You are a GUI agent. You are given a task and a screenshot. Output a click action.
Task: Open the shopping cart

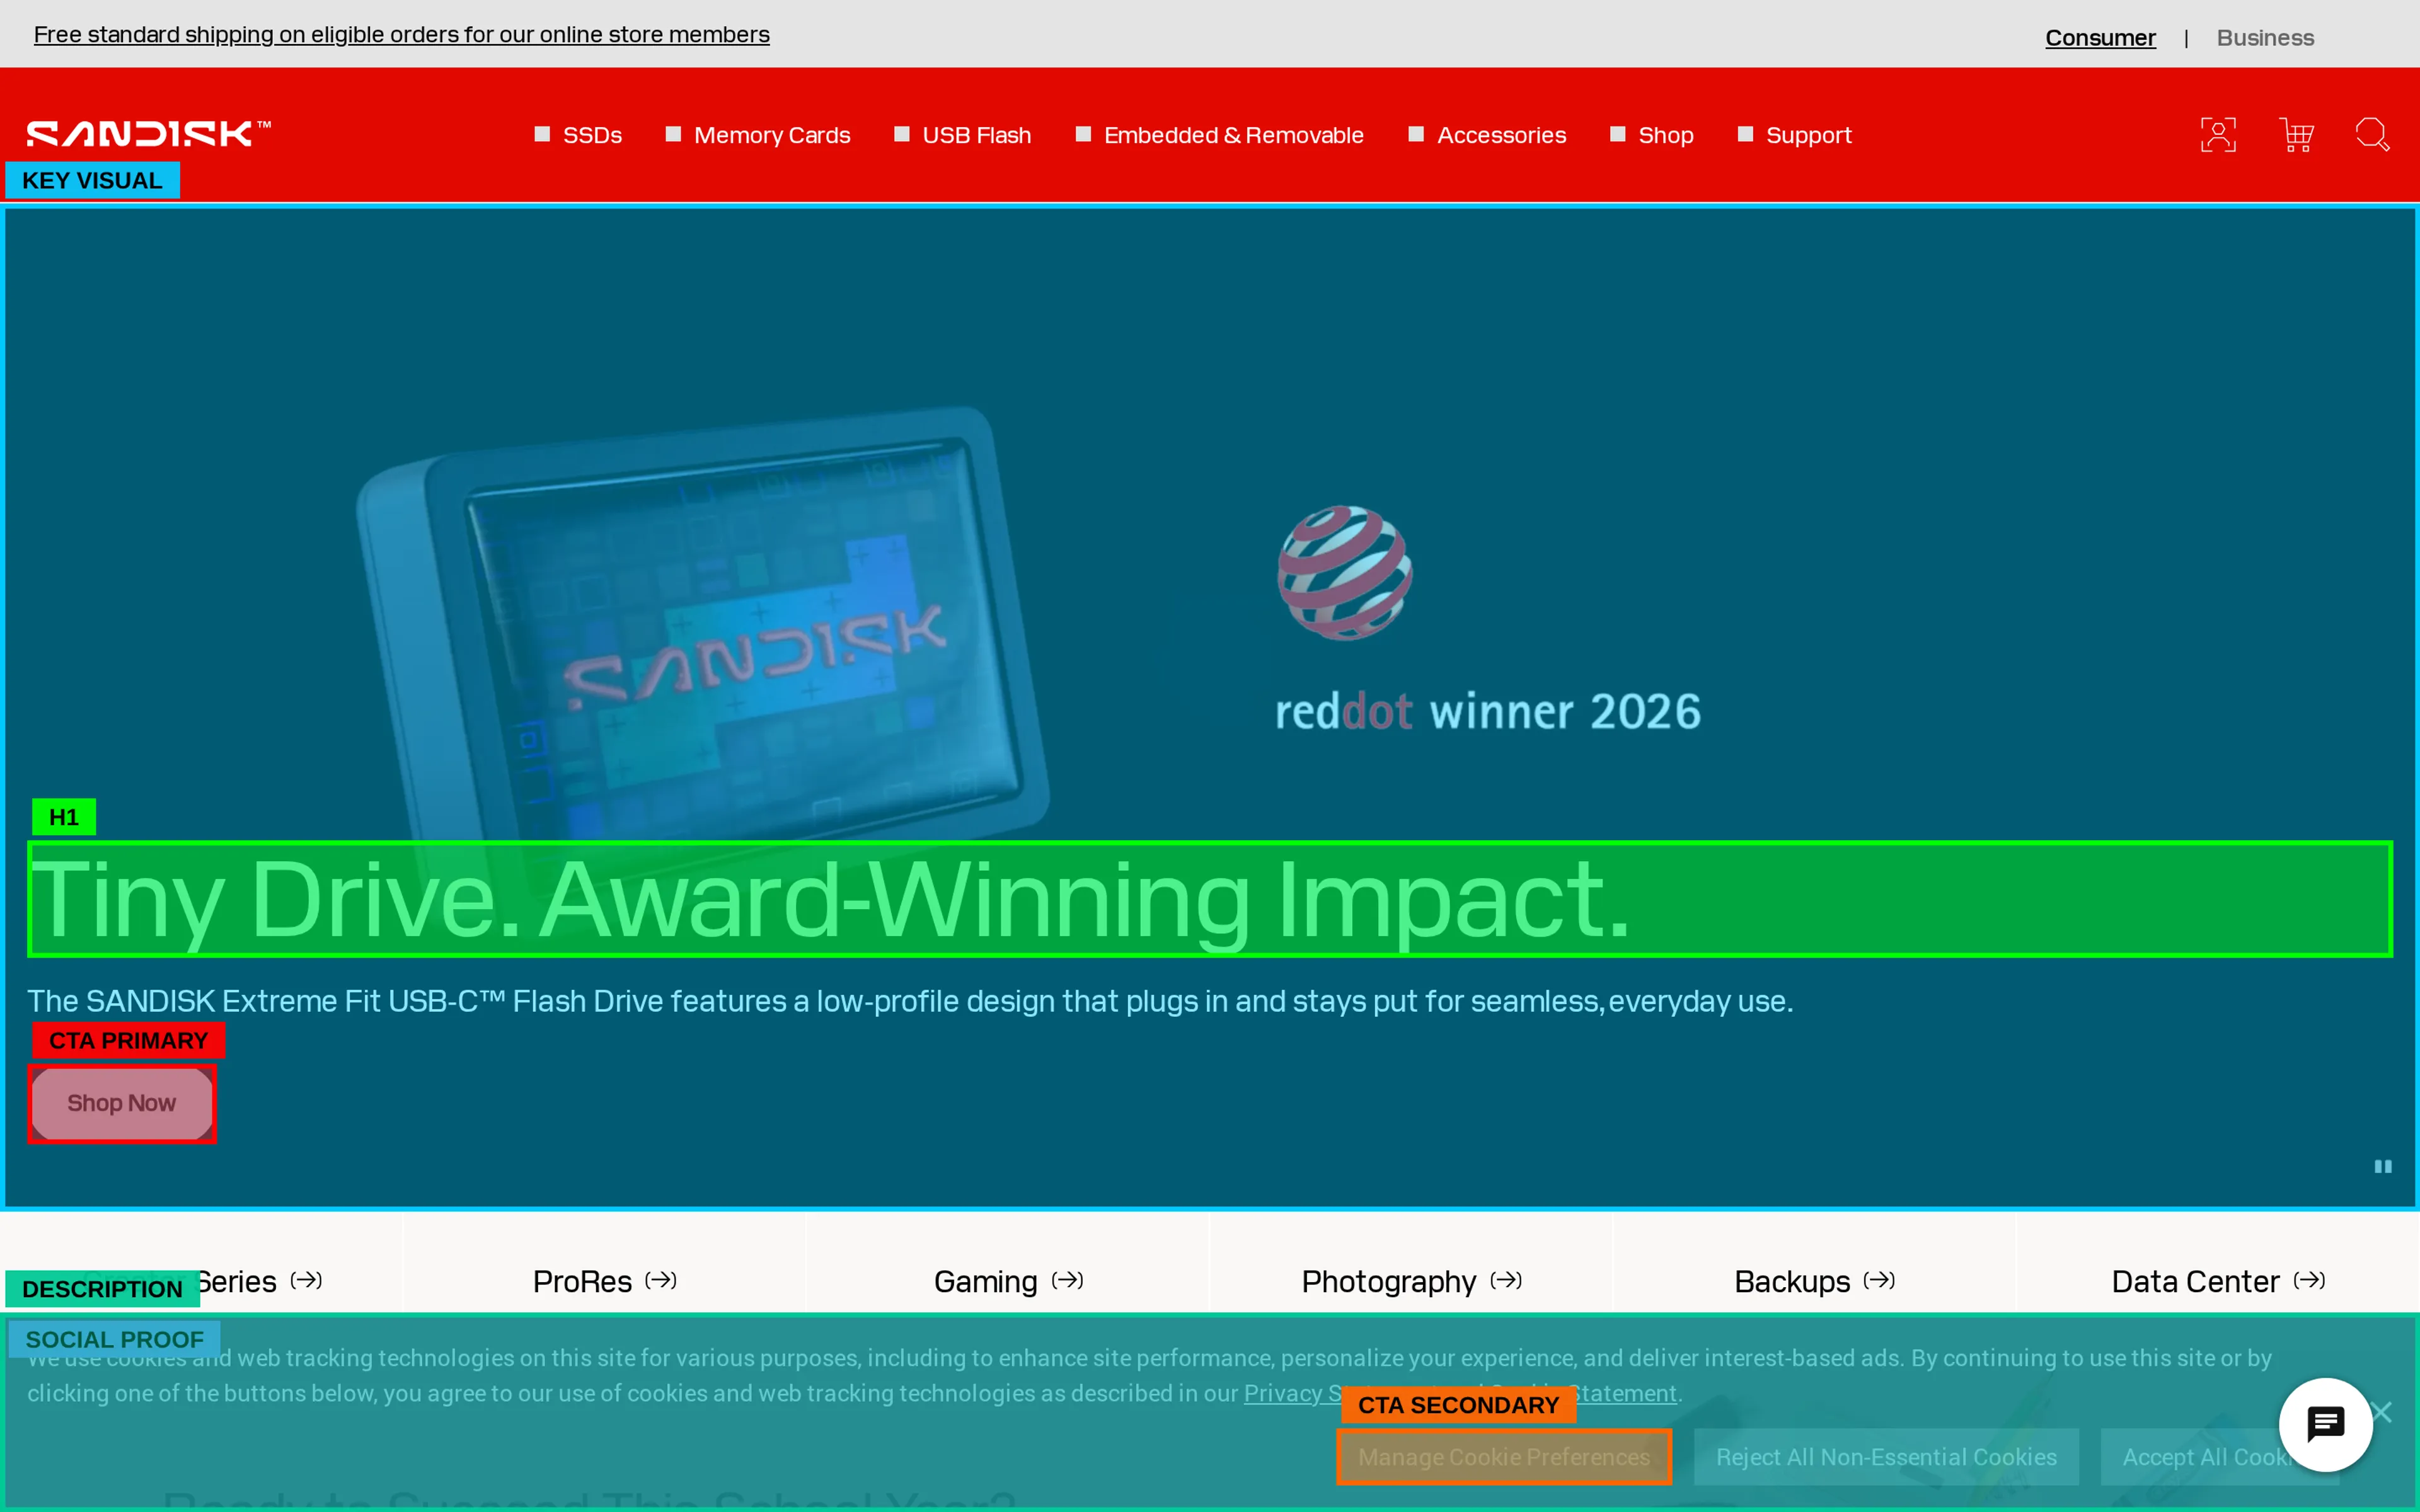[2296, 135]
